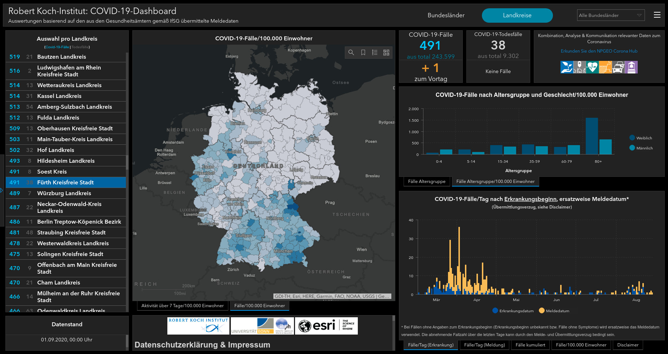Expand the left edge panel arrow

pos(2,190)
